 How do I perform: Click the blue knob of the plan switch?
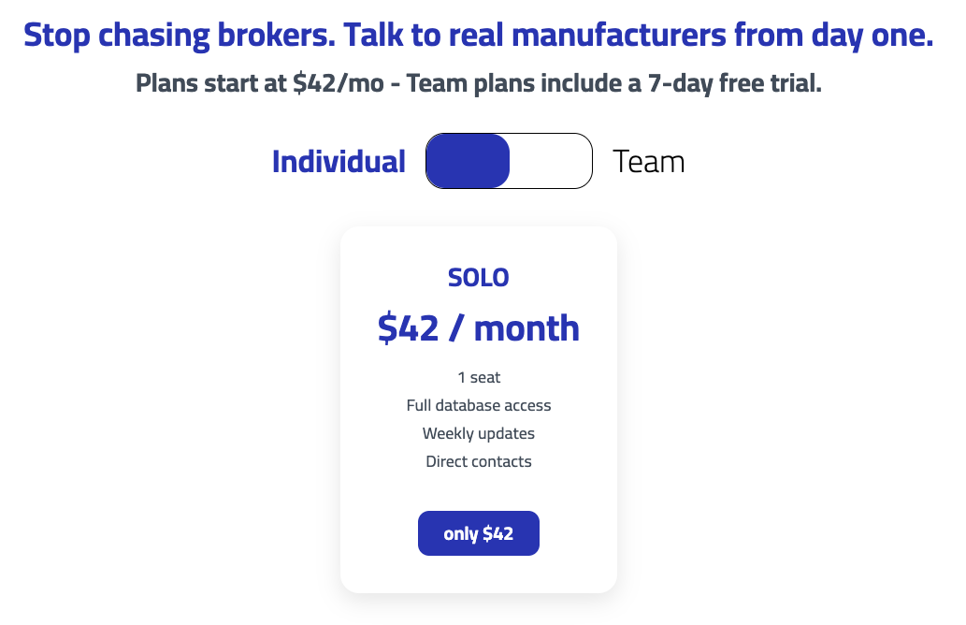click(468, 161)
